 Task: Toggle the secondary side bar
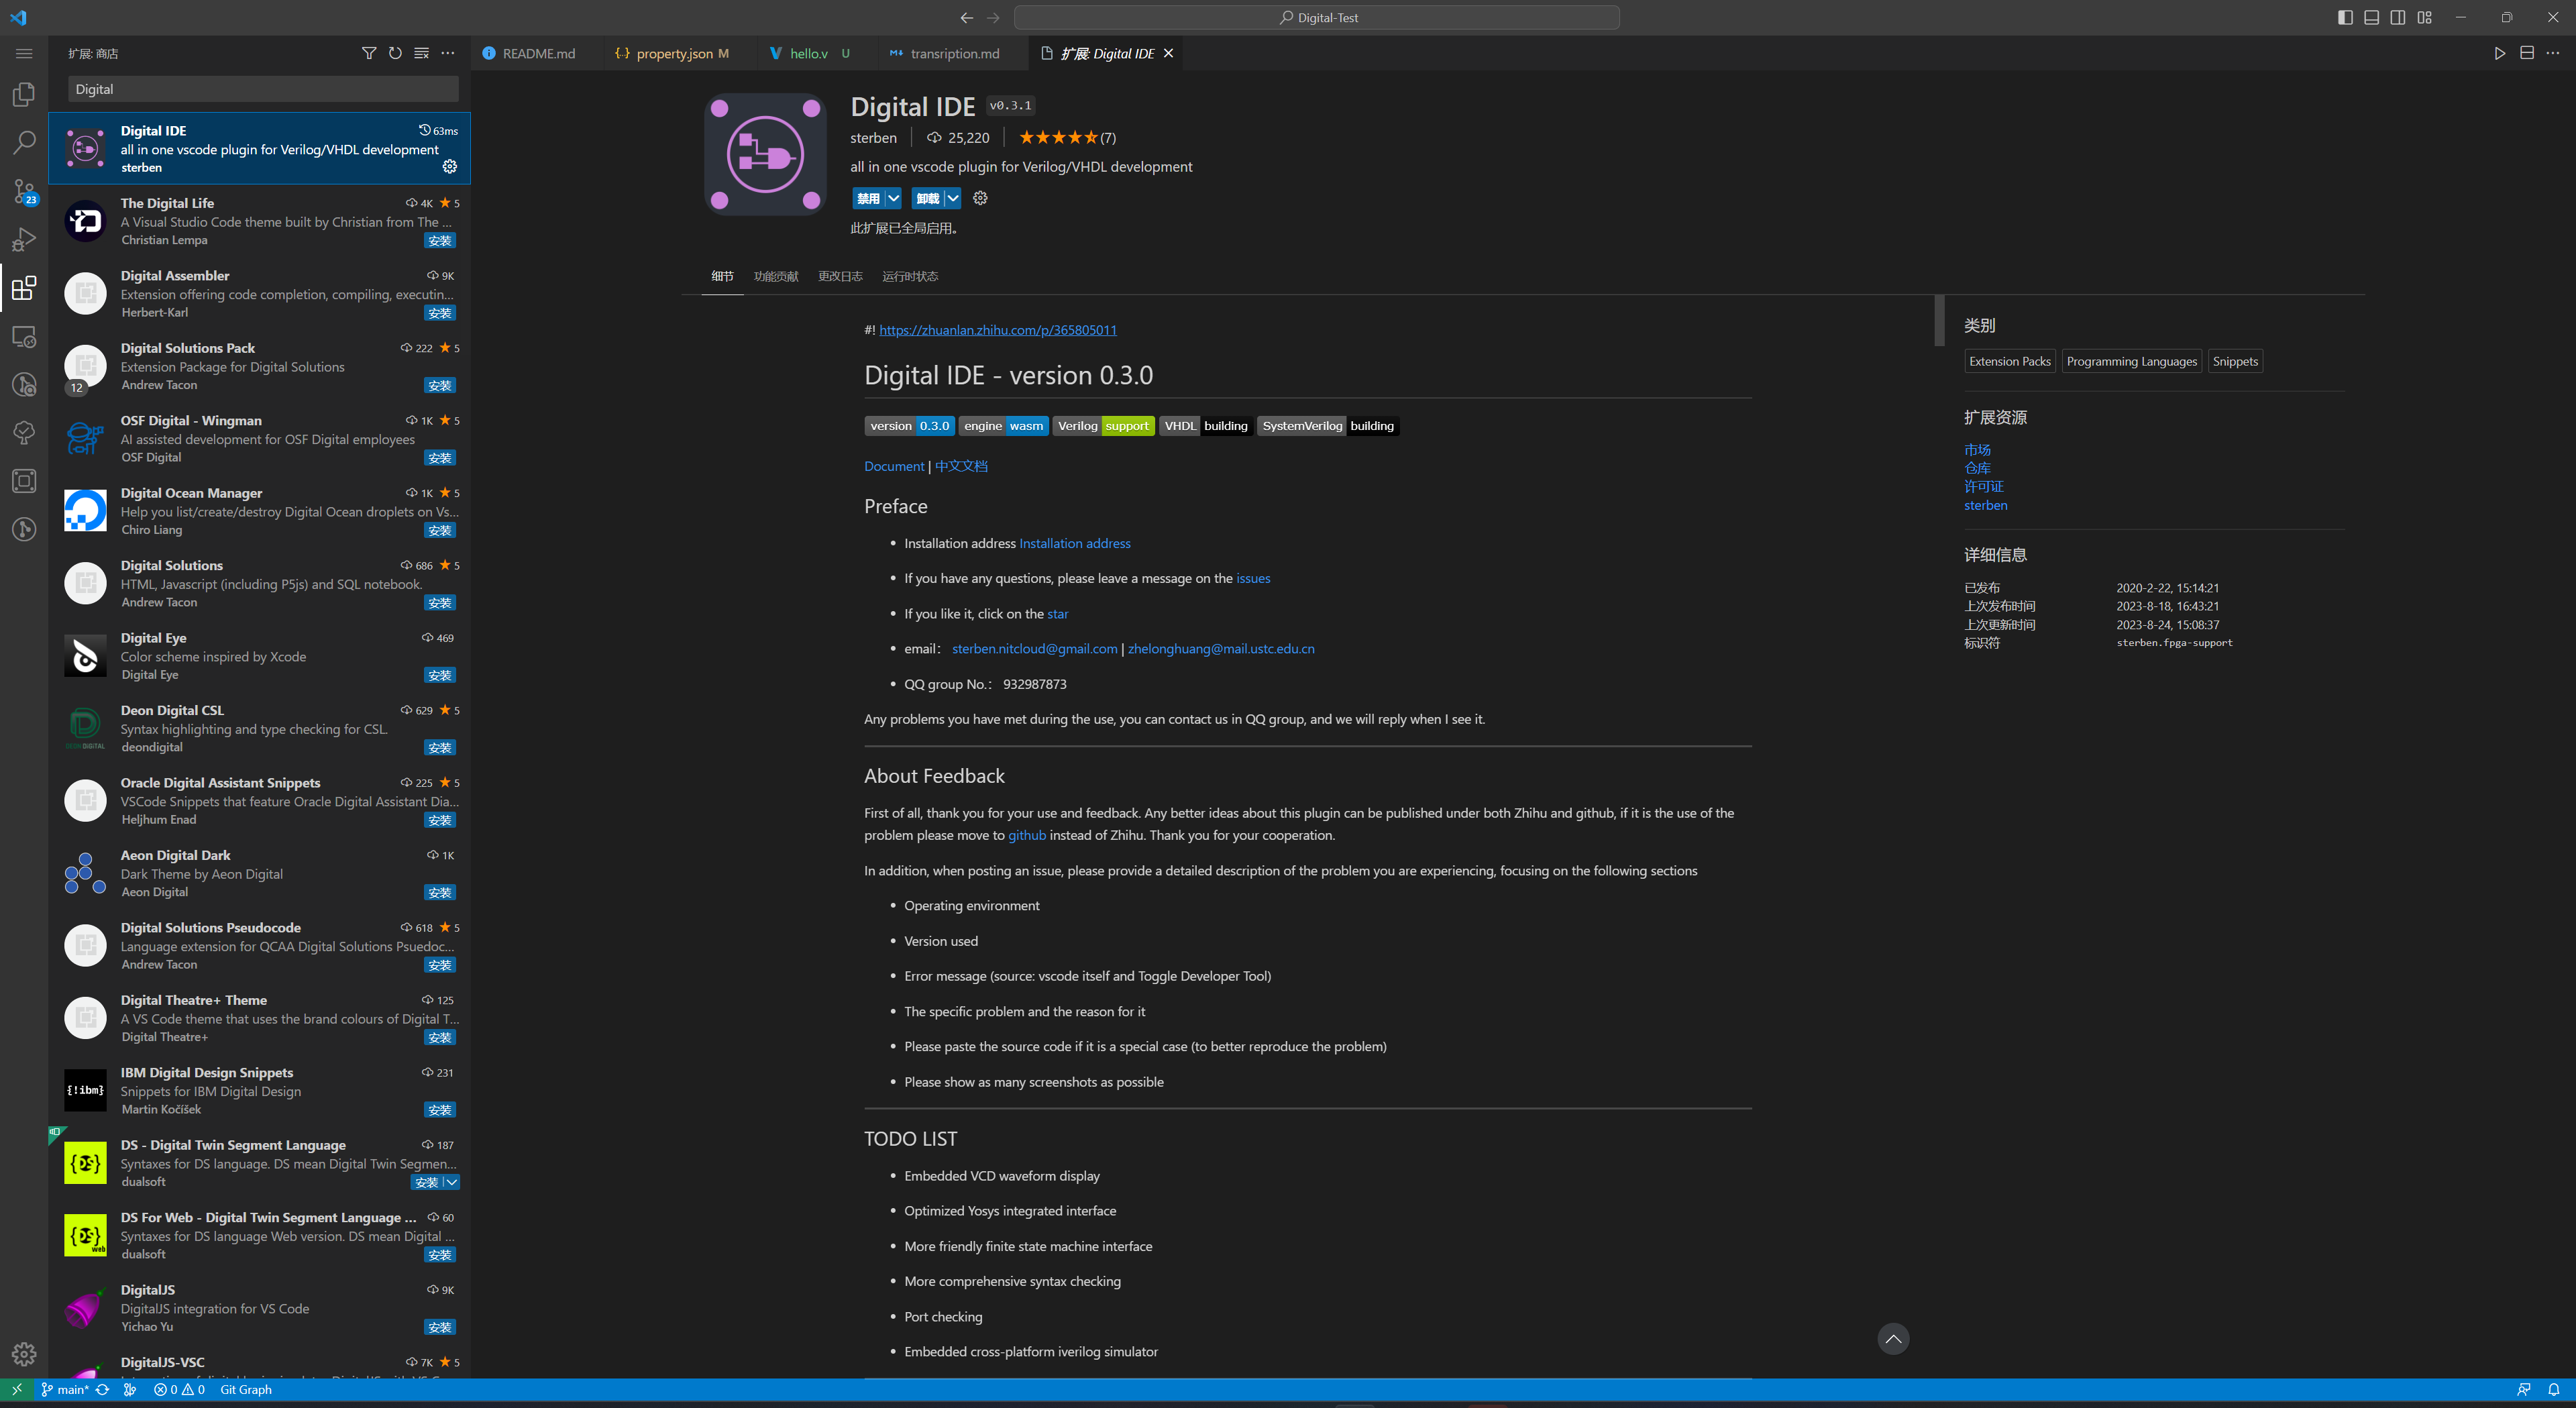2398,17
